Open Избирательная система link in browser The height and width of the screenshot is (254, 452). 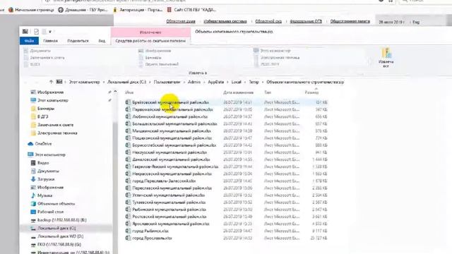coord(225,21)
